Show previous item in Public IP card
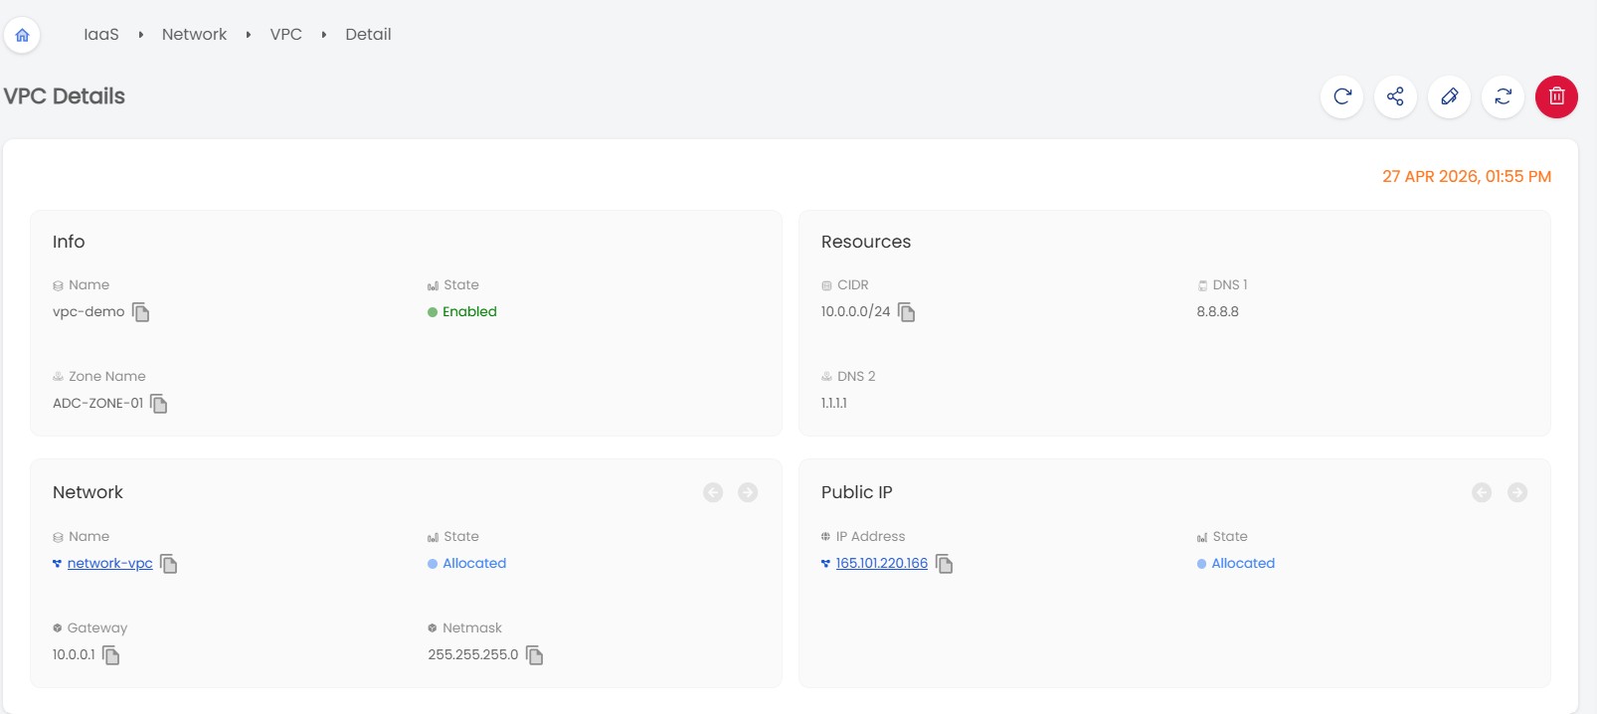The image size is (1597, 714). point(1482,492)
